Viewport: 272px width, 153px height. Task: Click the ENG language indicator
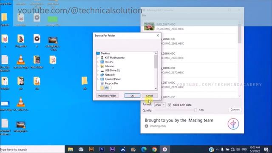coord(244,149)
